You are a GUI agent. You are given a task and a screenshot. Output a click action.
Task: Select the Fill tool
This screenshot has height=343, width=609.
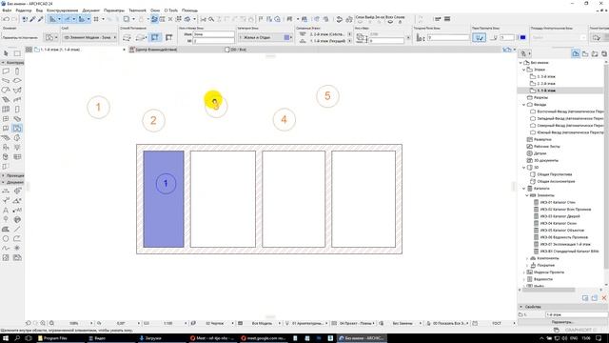[x=6, y=229]
